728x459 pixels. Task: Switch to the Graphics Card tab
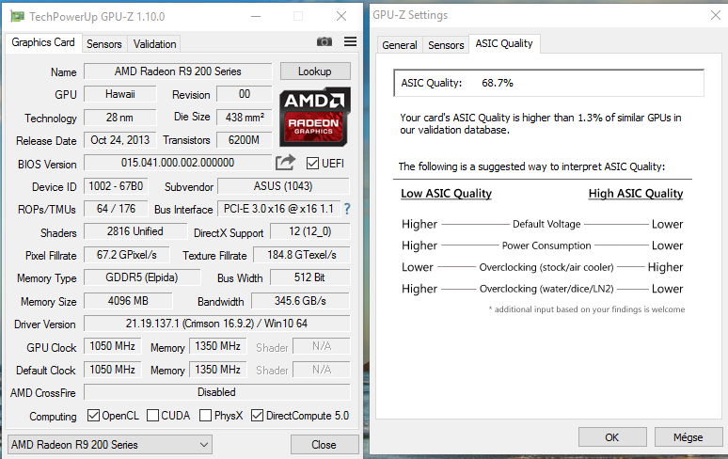(x=43, y=42)
